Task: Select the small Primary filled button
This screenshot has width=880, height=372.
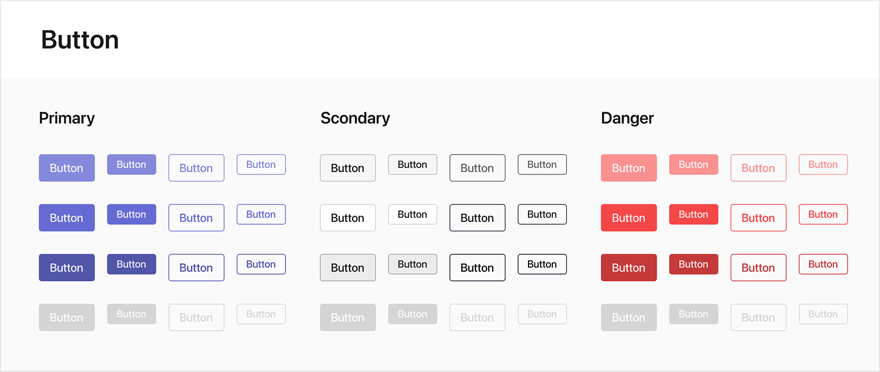Action: pos(131,214)
